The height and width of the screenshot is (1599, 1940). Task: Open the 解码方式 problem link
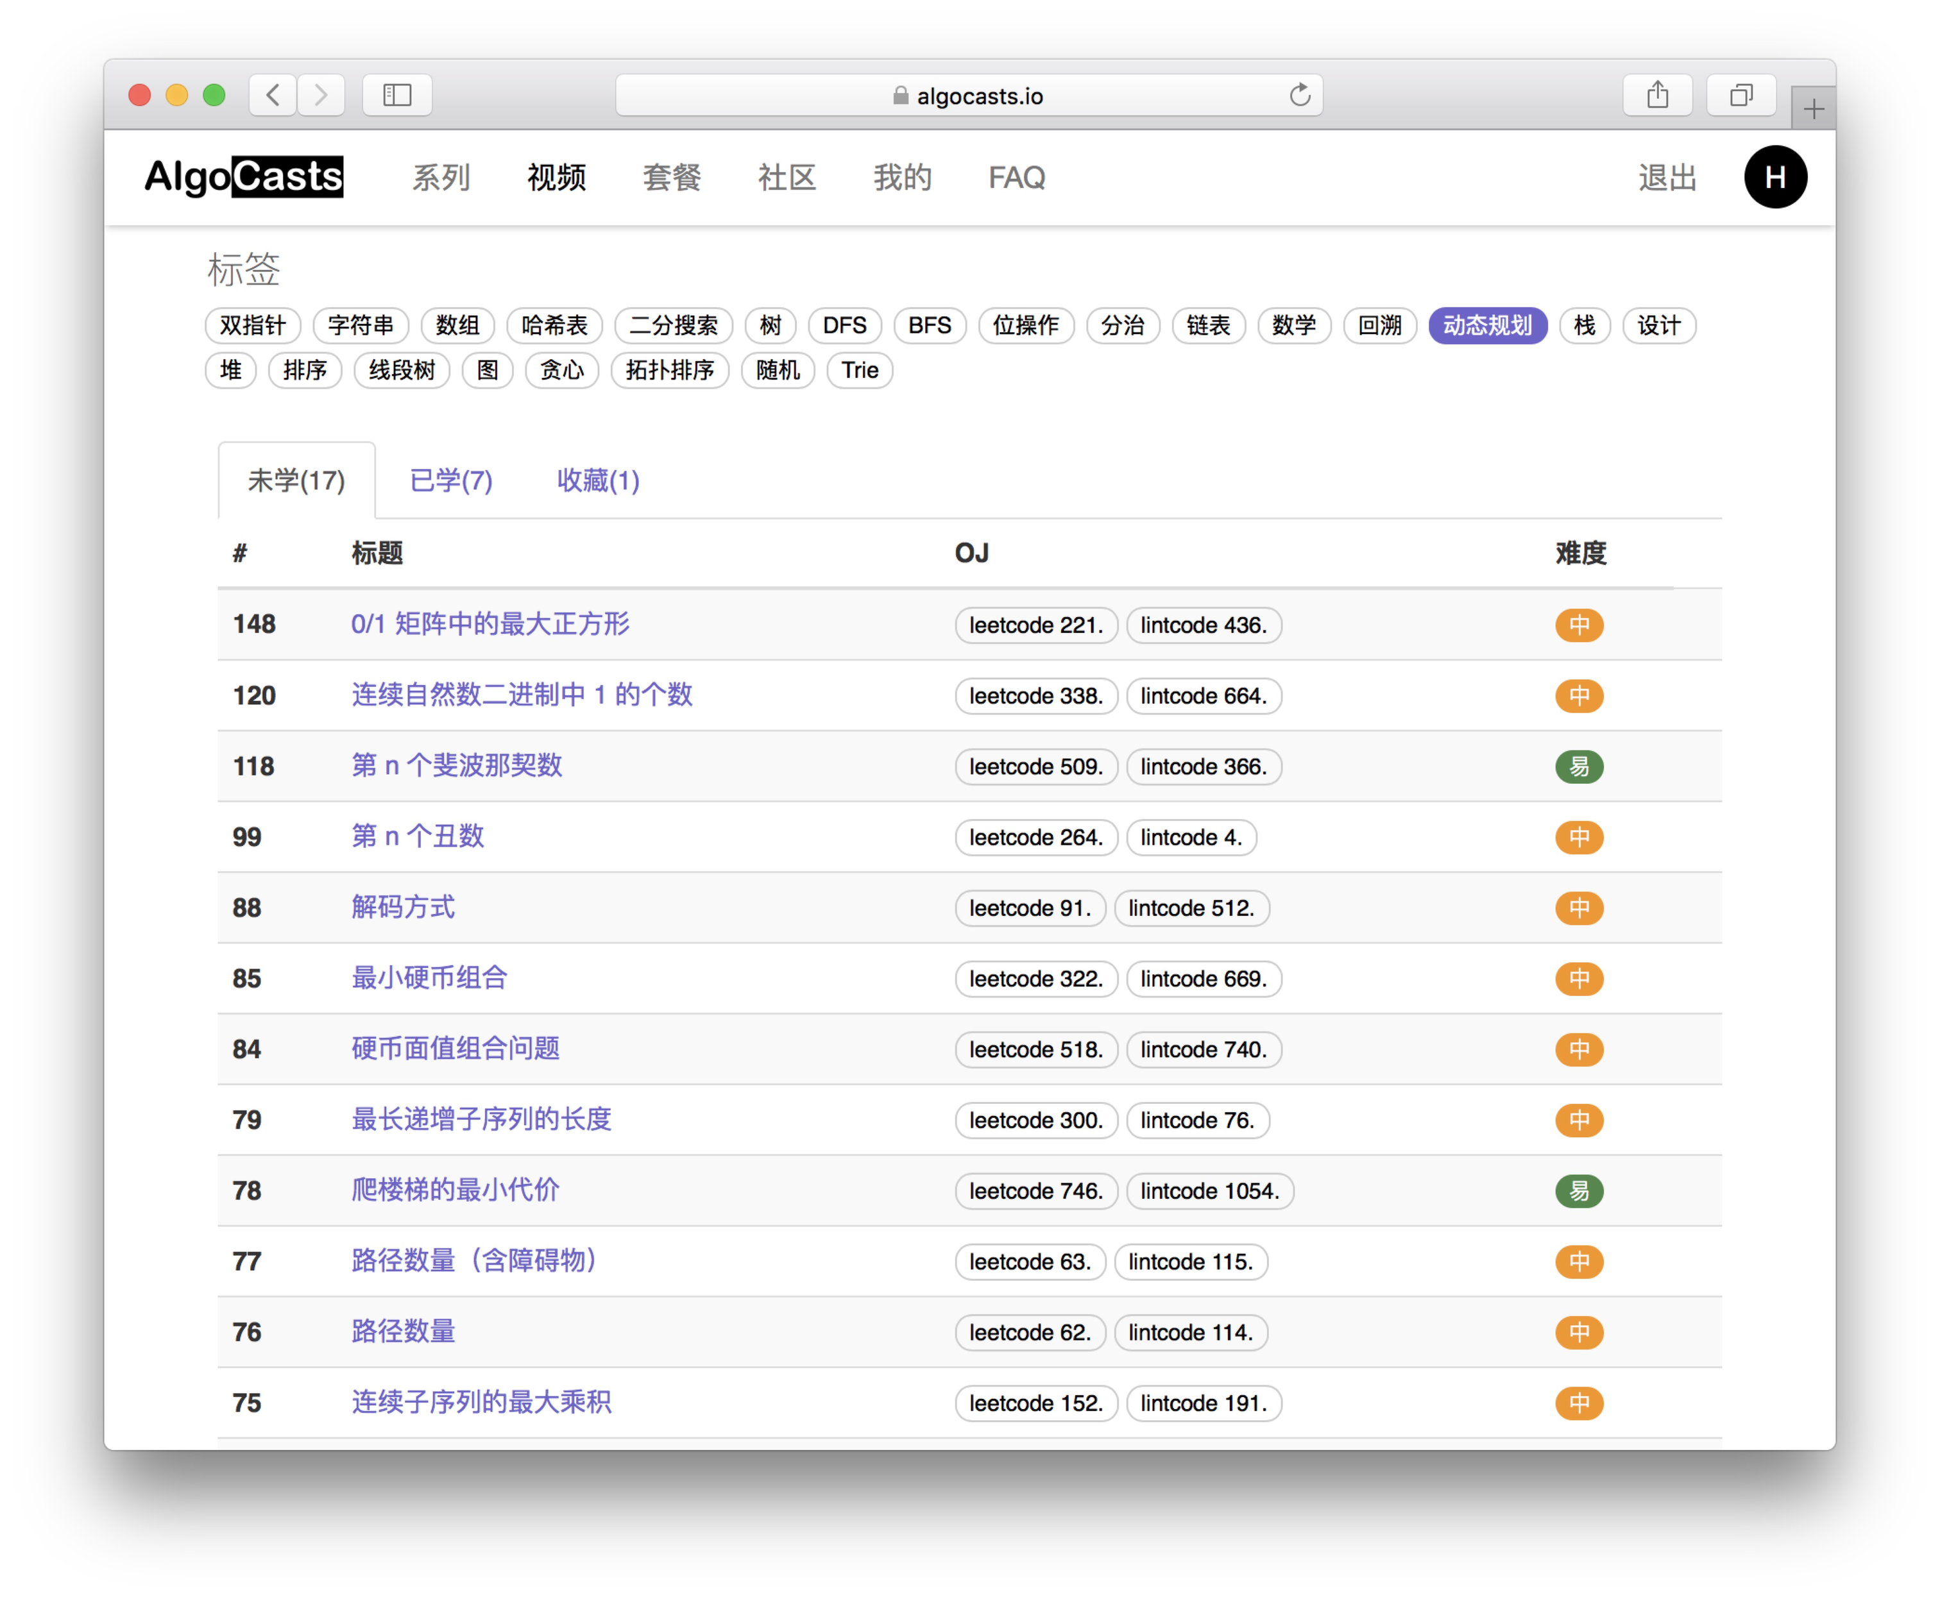tap(402, 908)
